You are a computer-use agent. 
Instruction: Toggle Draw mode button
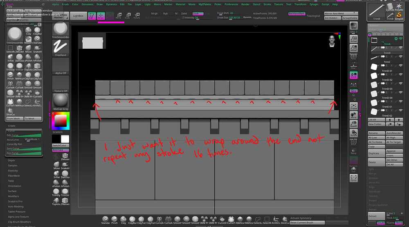(101, 16)
